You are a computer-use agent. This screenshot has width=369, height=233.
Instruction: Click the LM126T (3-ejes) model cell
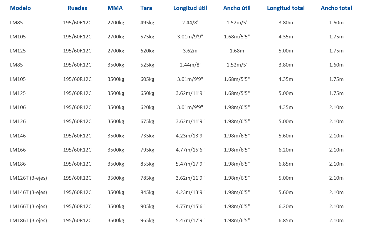click(x=28, y=178)
